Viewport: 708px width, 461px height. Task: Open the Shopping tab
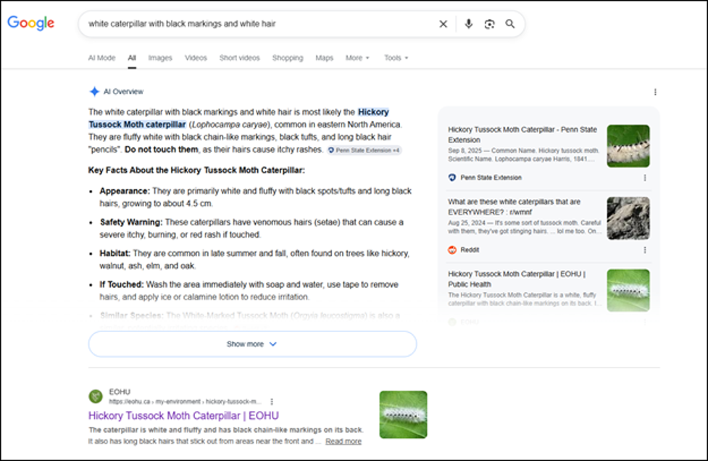pyautogui.click(x=288, y=58)
